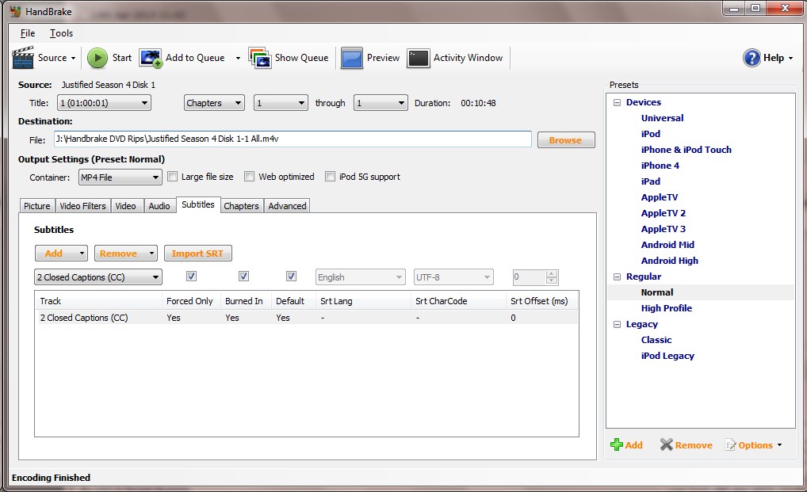Select the iPod Legacy preset
The image size is (807, 492).
click(667, 356)
